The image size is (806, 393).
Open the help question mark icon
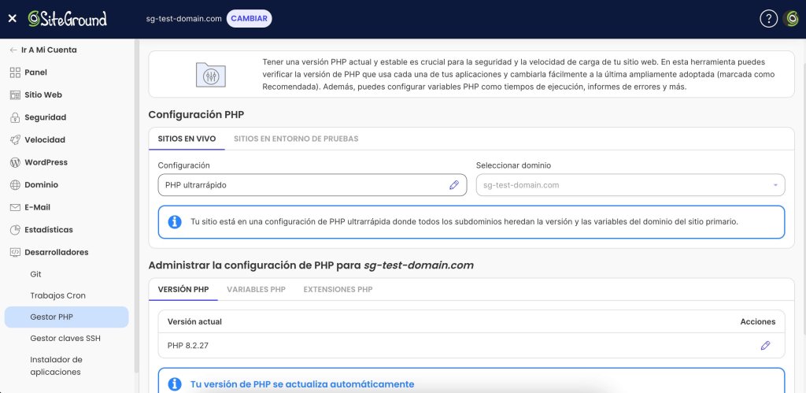[x=768, y=19]
